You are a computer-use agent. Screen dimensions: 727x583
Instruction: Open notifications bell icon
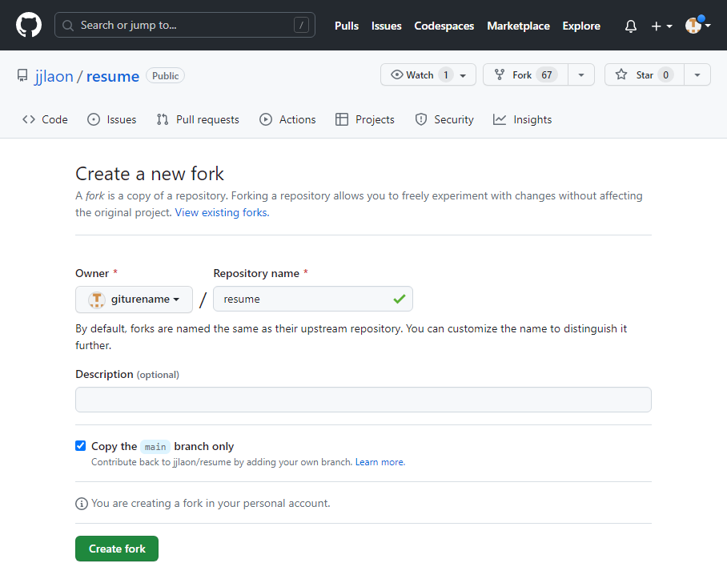pos(631,26)
